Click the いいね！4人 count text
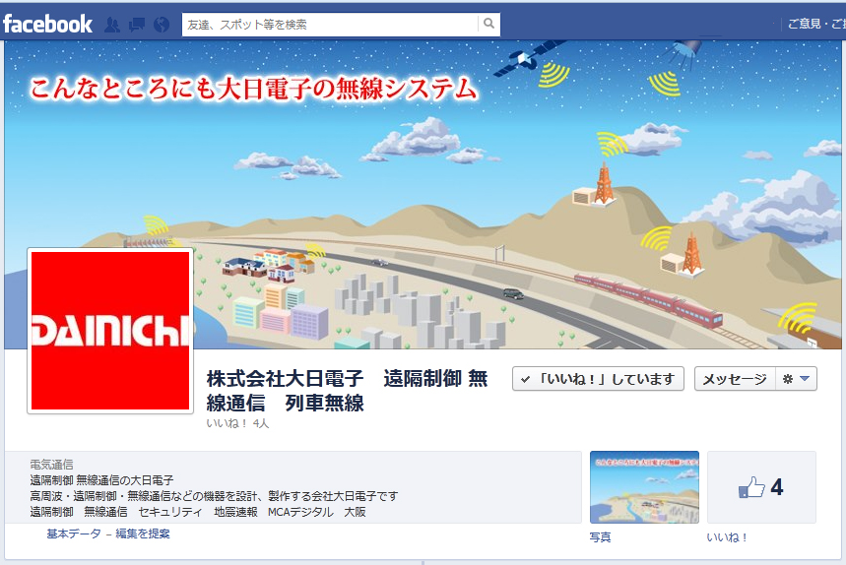 237,423
